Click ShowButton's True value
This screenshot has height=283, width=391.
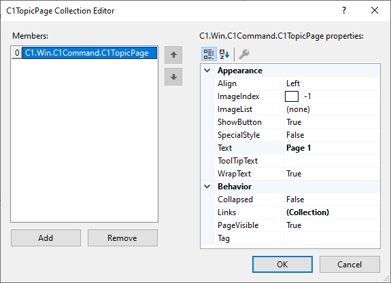pyautogui.click(x=294, y=122)
